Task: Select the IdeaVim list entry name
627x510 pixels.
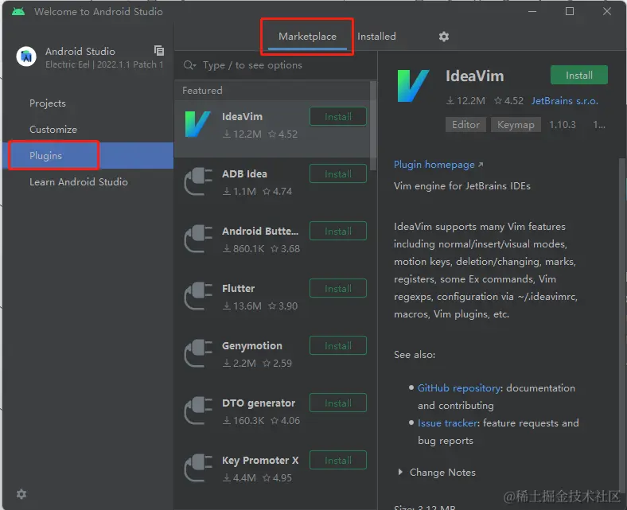Action: click(x=242, y=116)
